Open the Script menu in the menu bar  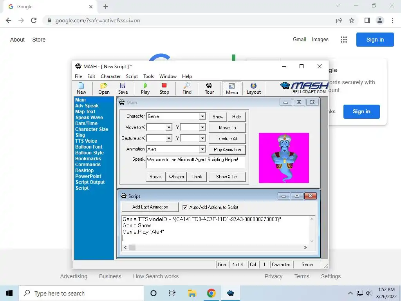(132, 76)
